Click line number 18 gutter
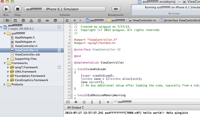Image resolution: width=200 pixels, height=117 pixels. [69, 69]
